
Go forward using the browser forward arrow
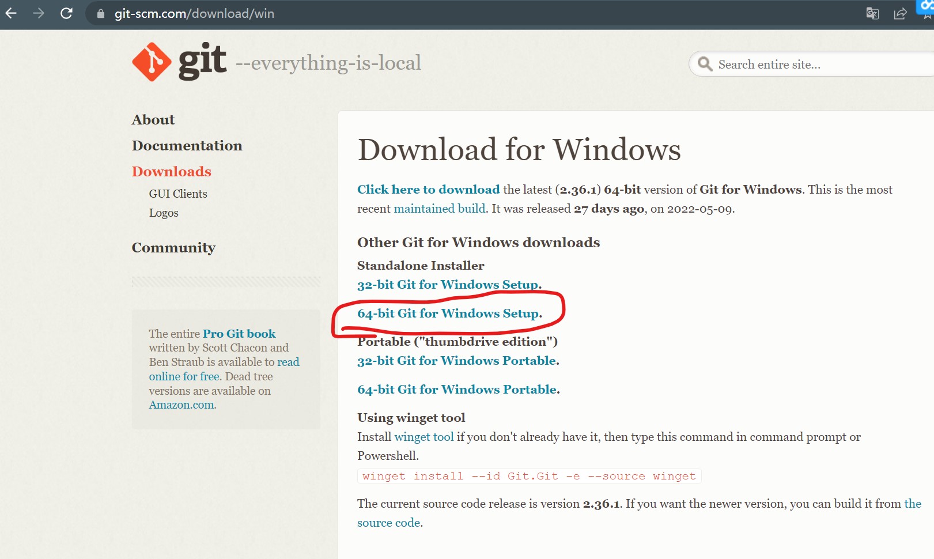(x=39, y=13)
